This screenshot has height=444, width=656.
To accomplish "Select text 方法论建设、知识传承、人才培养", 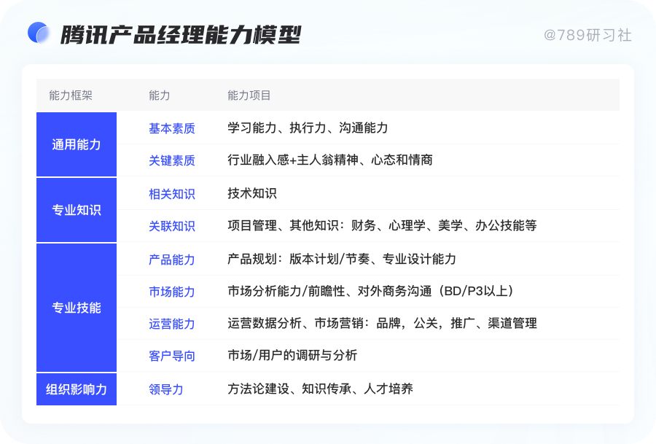I will pyautogui.click(x=321, y=389).
